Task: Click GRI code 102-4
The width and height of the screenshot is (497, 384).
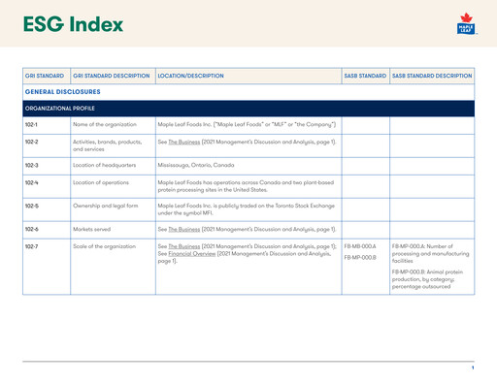Action: [x=31, y=182]
